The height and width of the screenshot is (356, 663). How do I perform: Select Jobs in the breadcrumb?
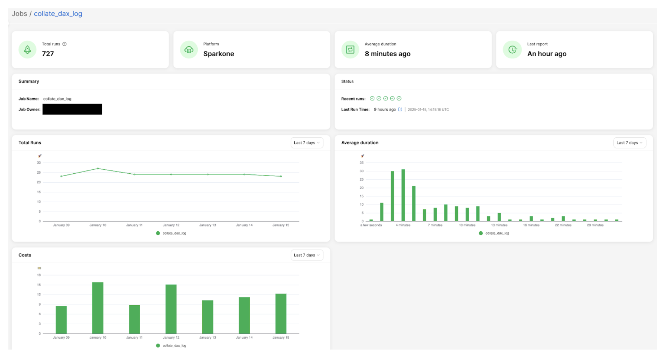20,13
